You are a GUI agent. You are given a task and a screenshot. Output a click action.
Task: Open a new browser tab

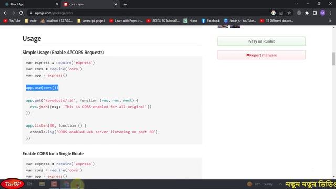(125, 4)
